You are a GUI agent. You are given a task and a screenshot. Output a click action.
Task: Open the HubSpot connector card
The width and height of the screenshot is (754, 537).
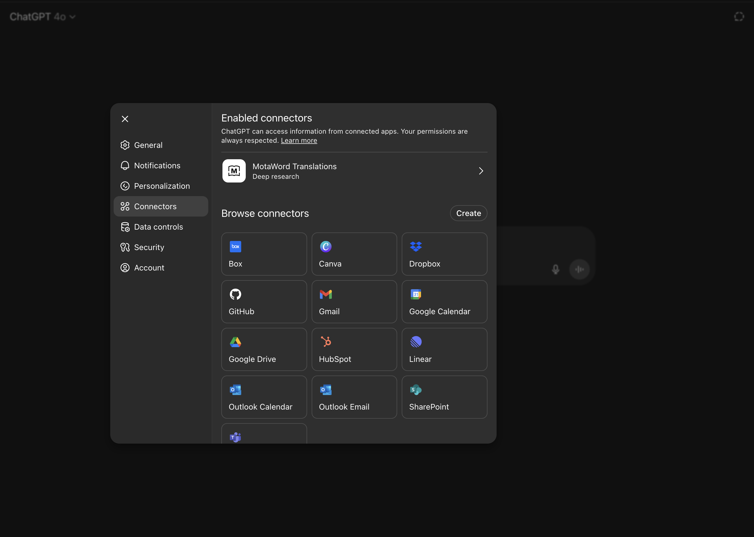tap(354, 349)
